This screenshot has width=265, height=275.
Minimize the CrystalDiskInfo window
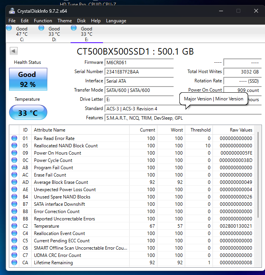(221, 11)
